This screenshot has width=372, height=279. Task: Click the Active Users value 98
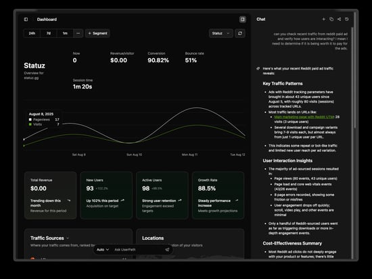click(145, 188)
